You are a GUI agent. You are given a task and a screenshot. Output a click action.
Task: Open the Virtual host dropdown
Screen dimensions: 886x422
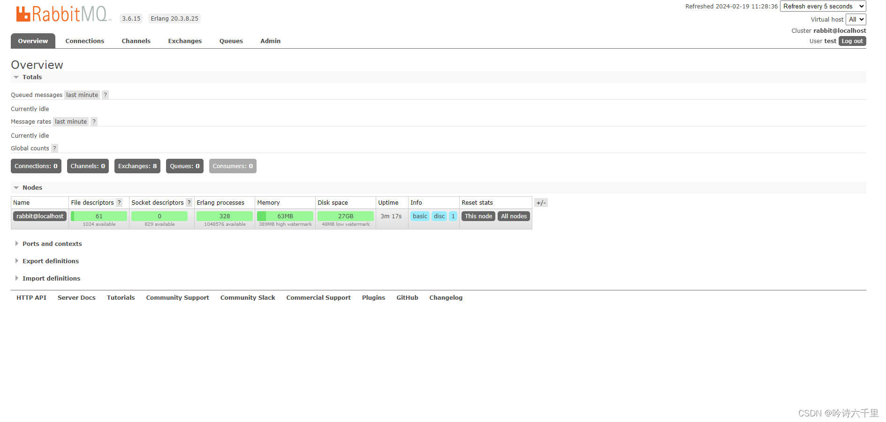click(x=856, y=19)
